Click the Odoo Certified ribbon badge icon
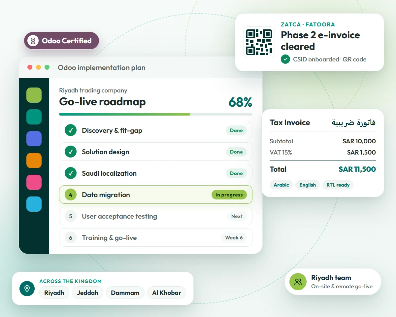Viewport: 396px width, 317px height. 33,41
